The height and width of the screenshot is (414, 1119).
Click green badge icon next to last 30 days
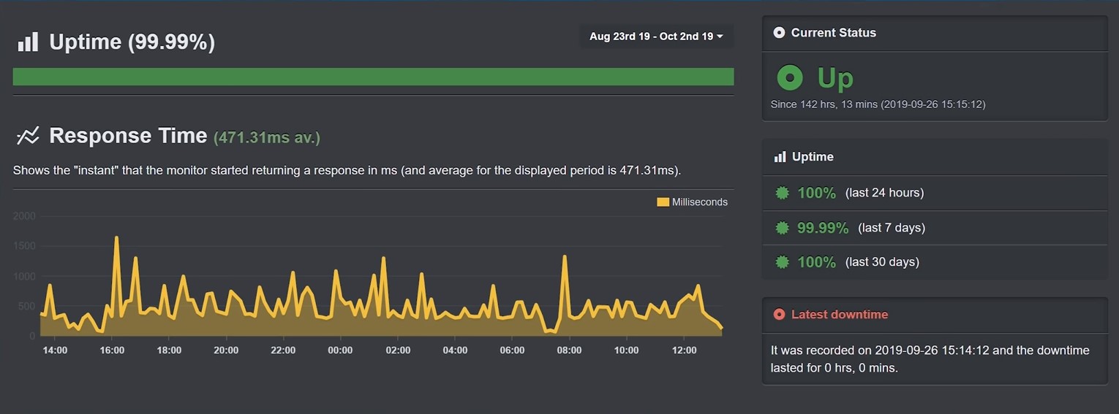click(783, 262)
